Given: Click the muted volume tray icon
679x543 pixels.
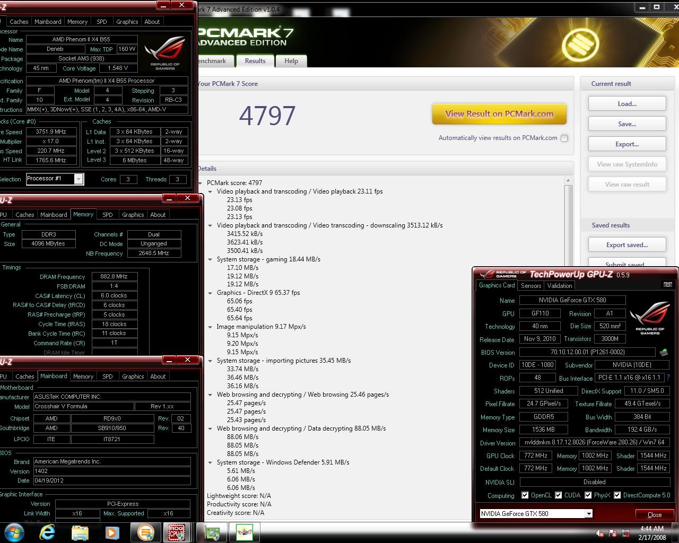Looking at the screenshot, I should tap(600, 533).
